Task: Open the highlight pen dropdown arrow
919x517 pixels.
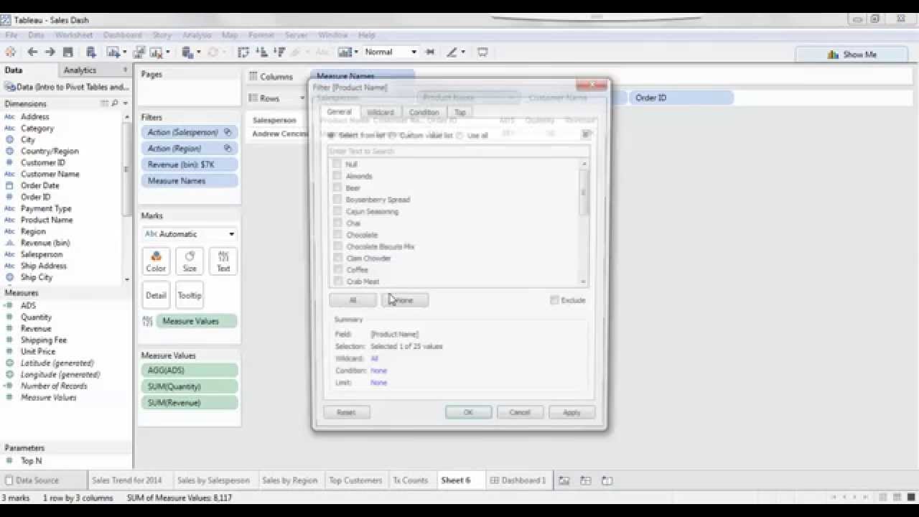Action: click(x=463, y=52)
